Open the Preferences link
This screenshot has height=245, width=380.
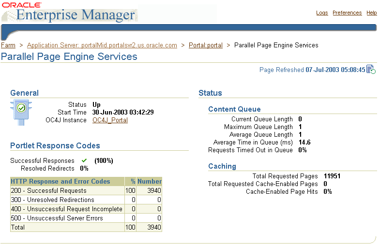347,13
